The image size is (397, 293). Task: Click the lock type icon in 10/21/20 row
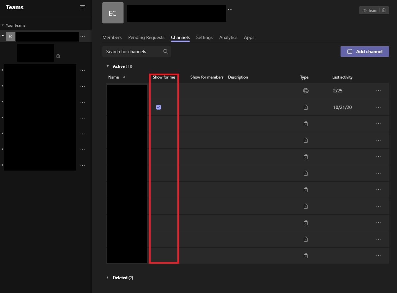click(x=306, y=107)
